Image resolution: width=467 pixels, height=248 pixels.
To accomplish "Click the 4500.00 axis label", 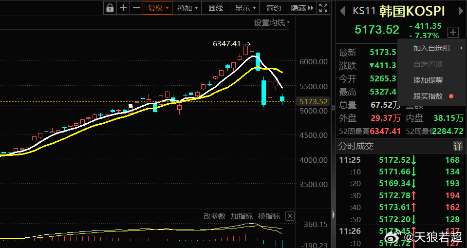I will (313, 135).
